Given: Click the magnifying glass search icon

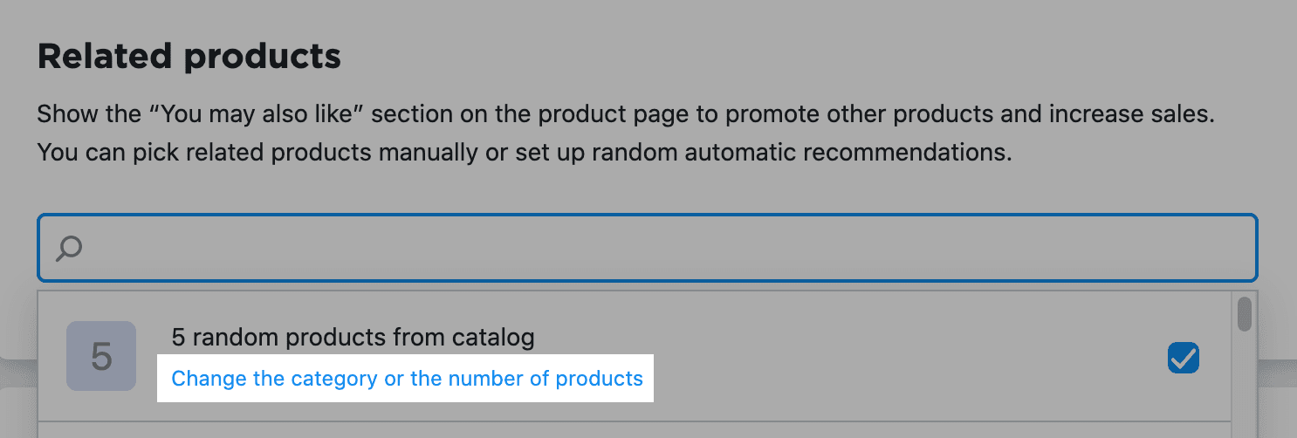Looking at the screenshot, I should click(x=69, y=249).
